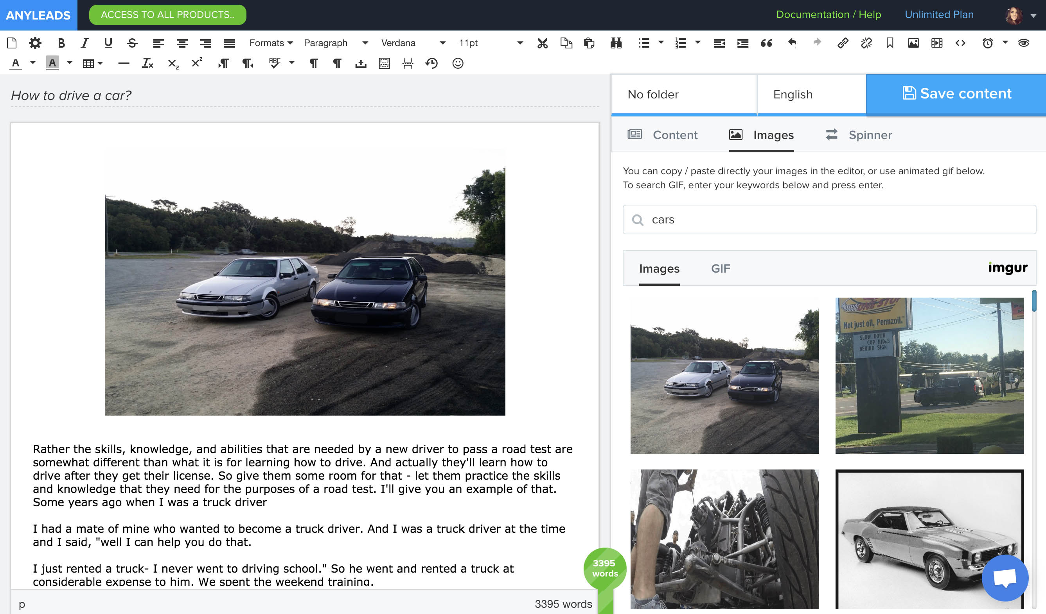Image resolution: width=1046 pixels, height=614 pixels.
Task: Insert date and time with the alarm clock icon
Action: (x=987, y=43)
